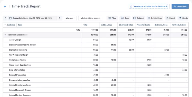
Task: Select the Dataset Preparation task
Action: 18,75
